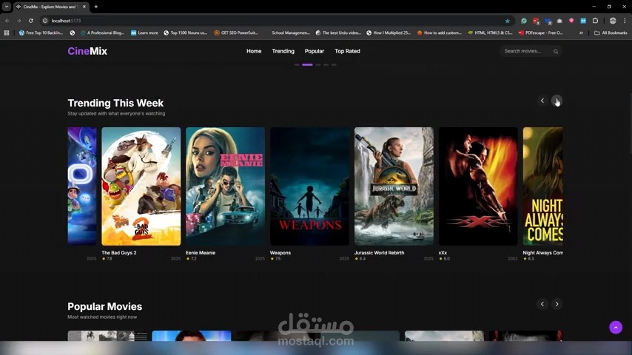
Task: Go forward in browser history
Action: [x=19, y=21]
